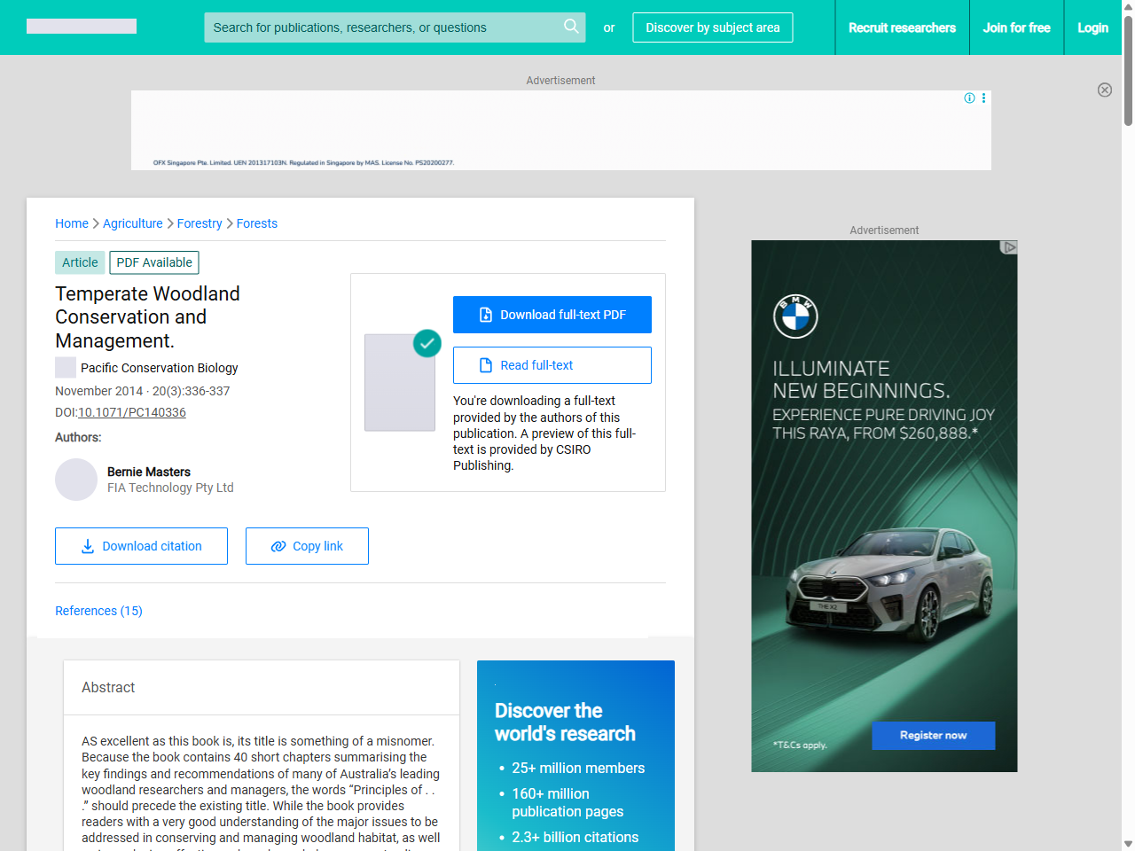Open Read full-text
Viewport: 1135px width, 851px height.
552,365
